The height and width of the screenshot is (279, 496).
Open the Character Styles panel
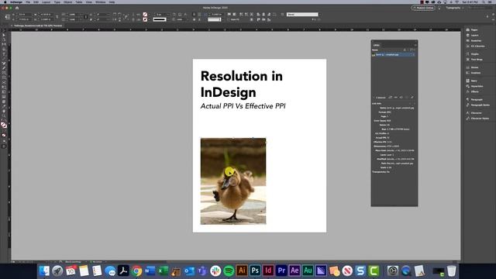(480, 118)
